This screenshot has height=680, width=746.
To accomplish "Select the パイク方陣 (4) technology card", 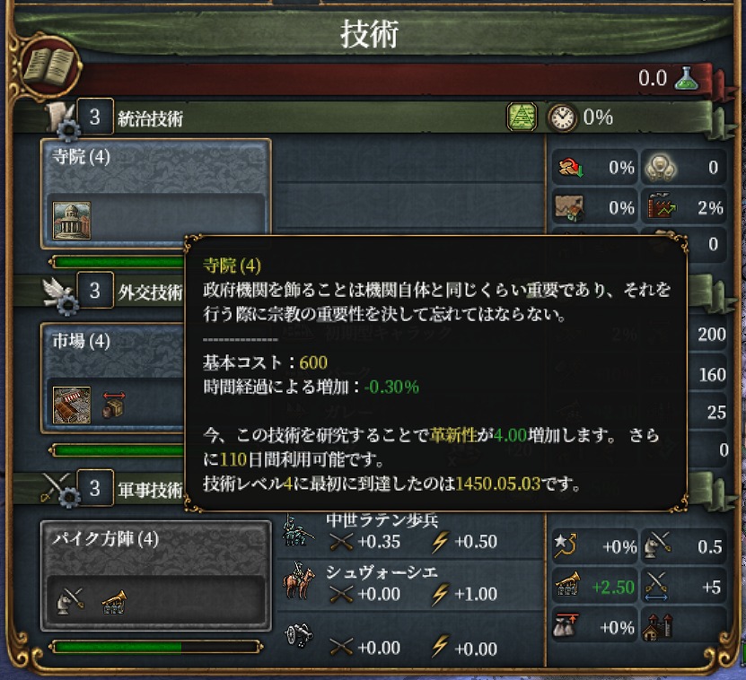I will click(x=156, y=576).
